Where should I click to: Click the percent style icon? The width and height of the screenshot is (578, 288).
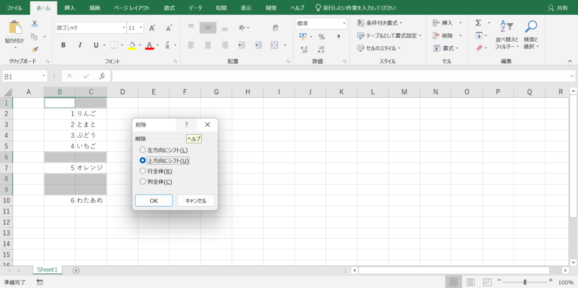pyautogui.click(x=321, y=37)
